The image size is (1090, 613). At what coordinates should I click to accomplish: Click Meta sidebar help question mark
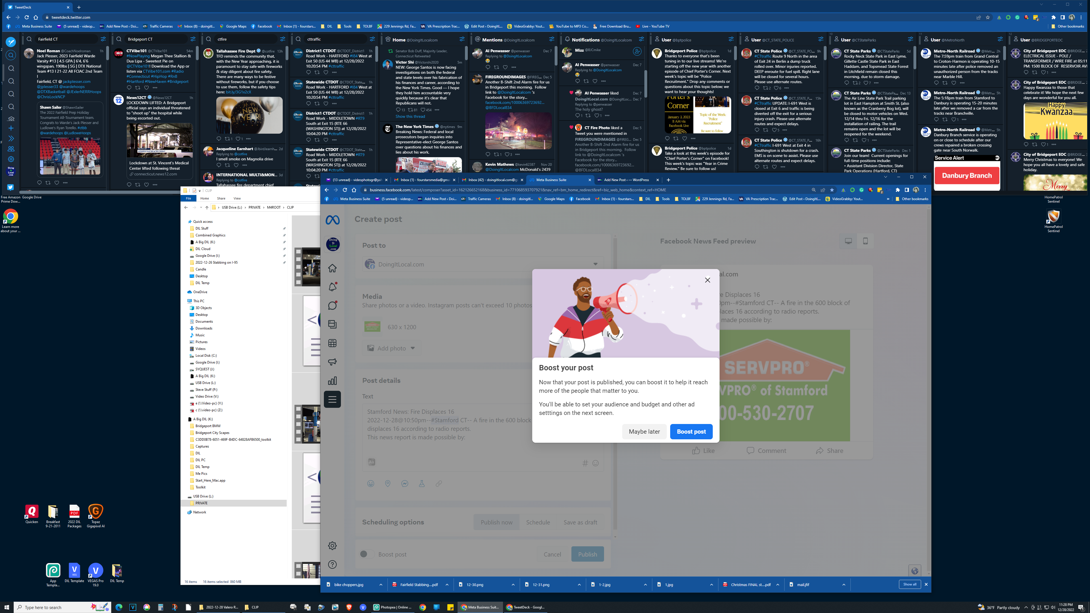tap(333, 564)
